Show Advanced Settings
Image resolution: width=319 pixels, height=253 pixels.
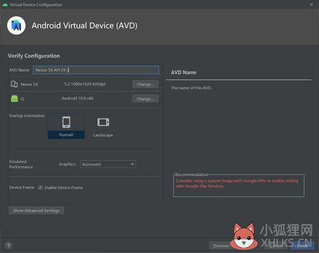pyautogui.click(x=36, y=211)
